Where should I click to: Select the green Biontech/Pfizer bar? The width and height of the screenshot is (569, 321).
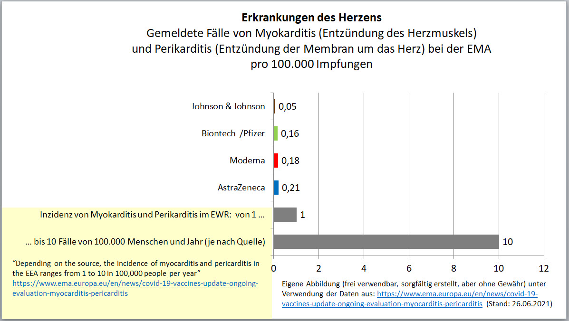275,133
